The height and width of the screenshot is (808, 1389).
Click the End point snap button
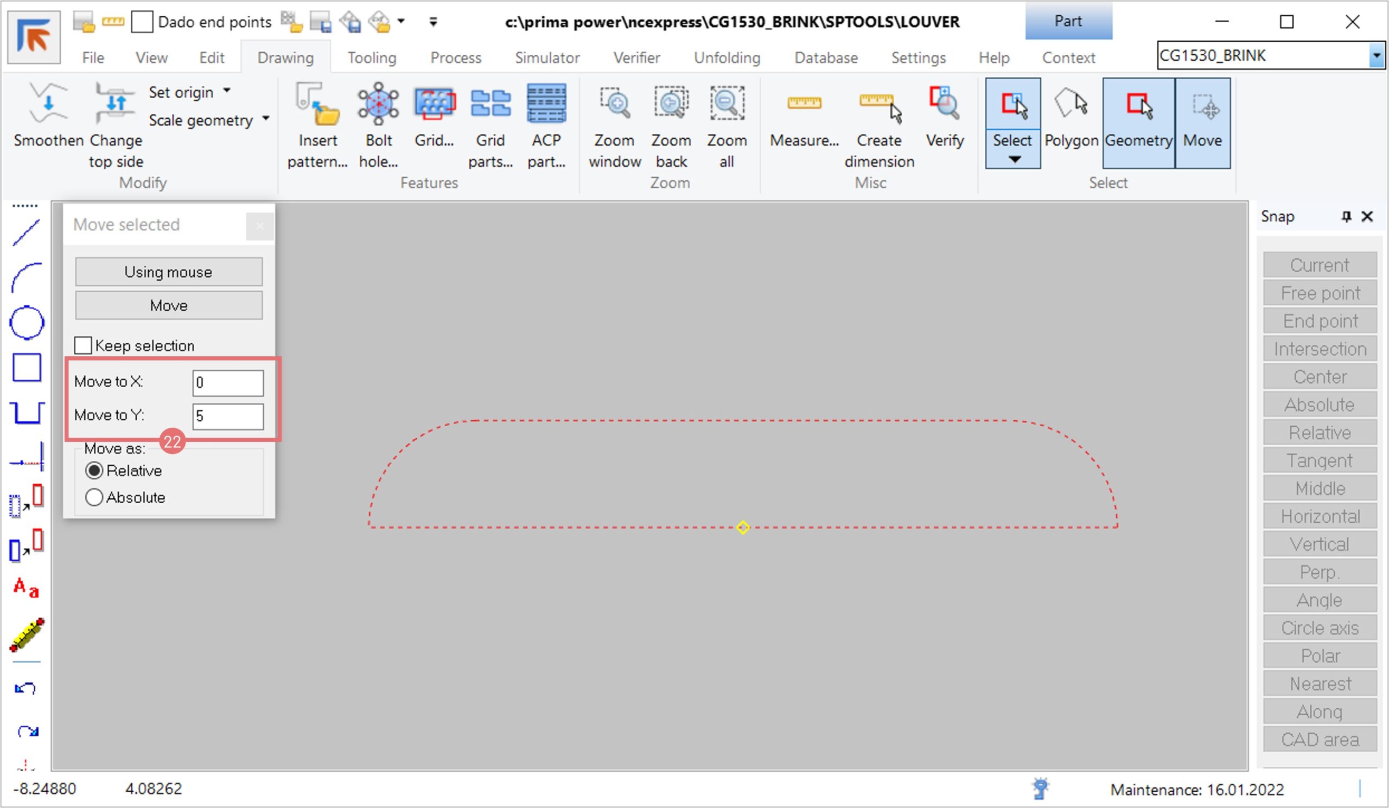tap(1320, 321)
